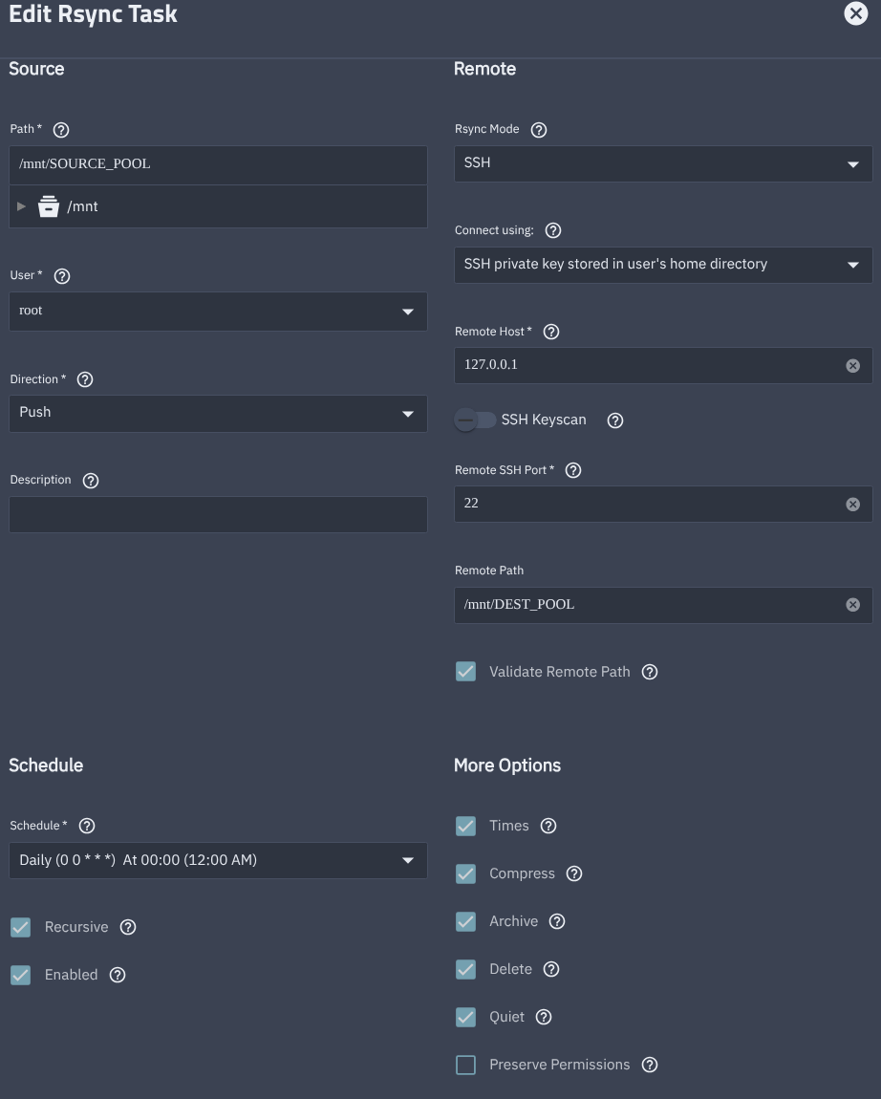The width and height of the screenshot is (881, 1099).
Task: Click the Description input field
Action: [218, 514]
